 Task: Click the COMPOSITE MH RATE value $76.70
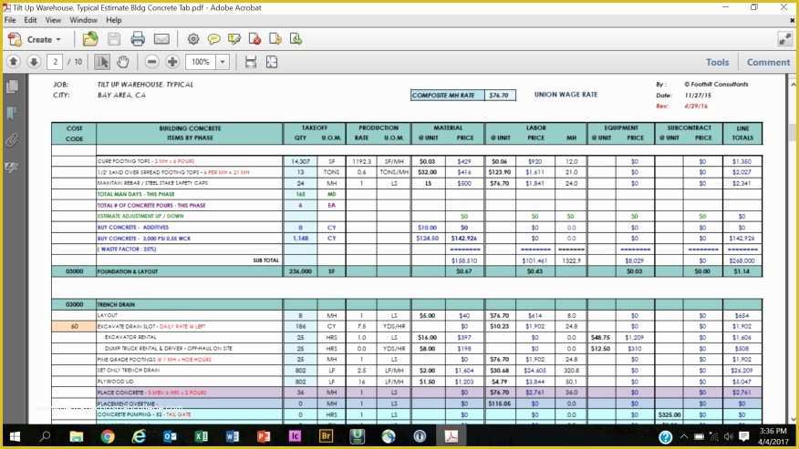point(499,96)
